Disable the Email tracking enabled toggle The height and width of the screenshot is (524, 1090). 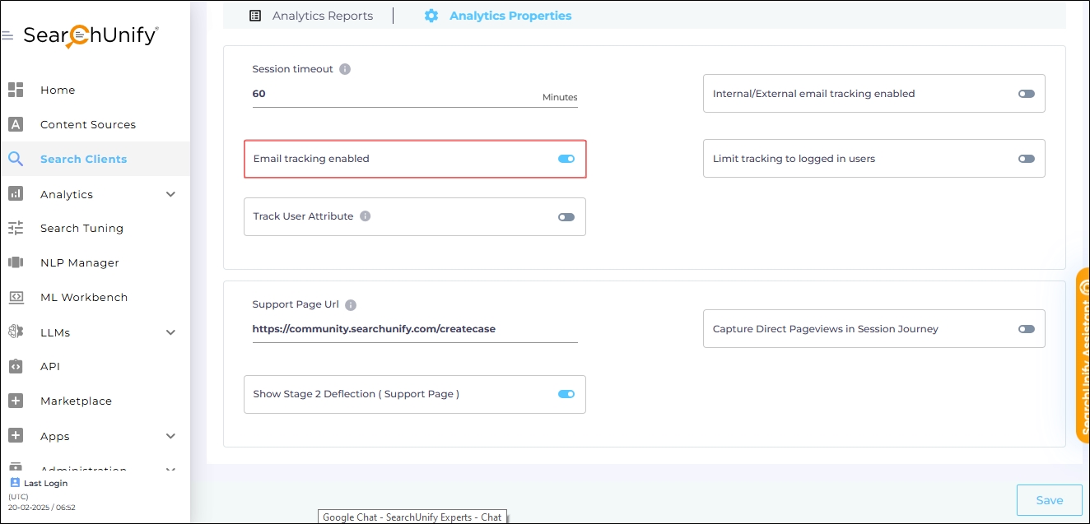566,159
